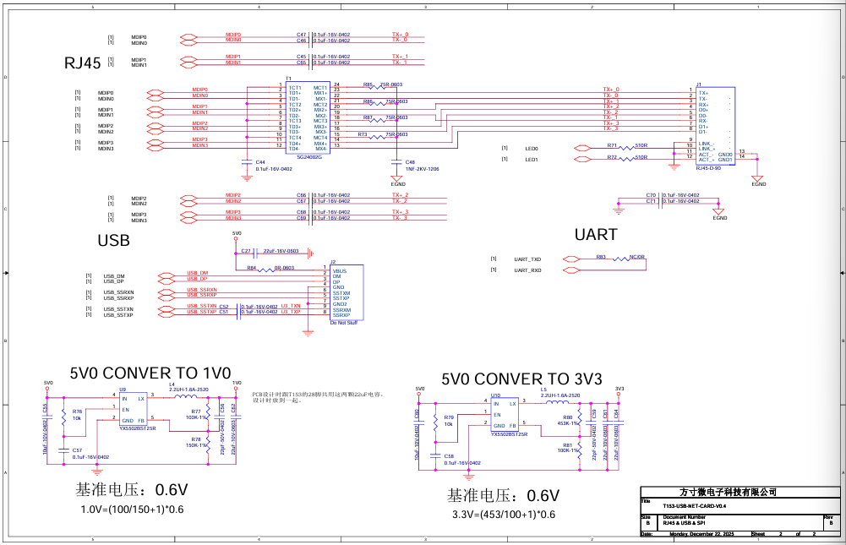Click the R80 resistor designator
The height and width of the screenshot is (545, 846).
(568, 417)
